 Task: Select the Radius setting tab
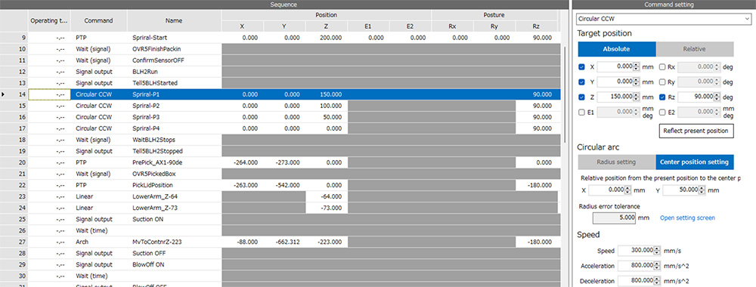point(616,162)
